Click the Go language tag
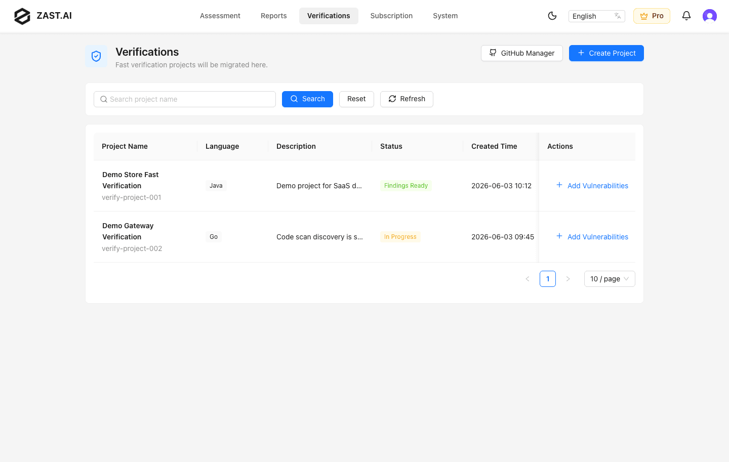Image resolution: width=729 pixels, height=462 pixels. coord(214,237)
